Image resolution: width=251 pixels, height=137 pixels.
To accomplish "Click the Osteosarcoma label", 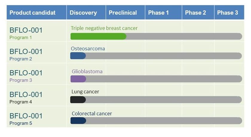I will (x=88, y=49).
